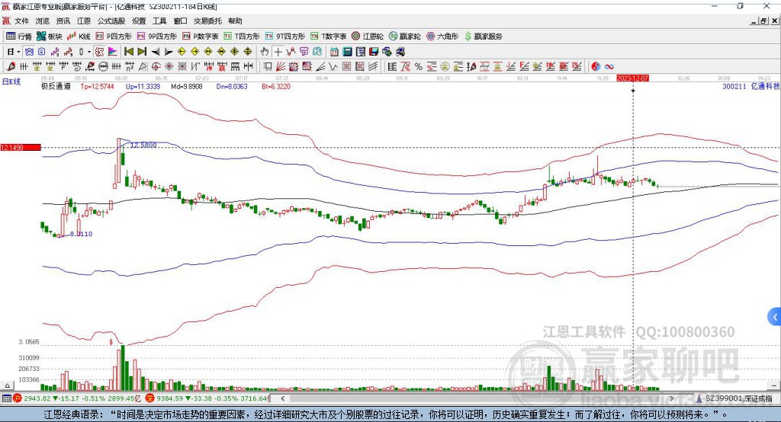
Task: Open 江恩轮 wheel tool
Action: point(368,37)
